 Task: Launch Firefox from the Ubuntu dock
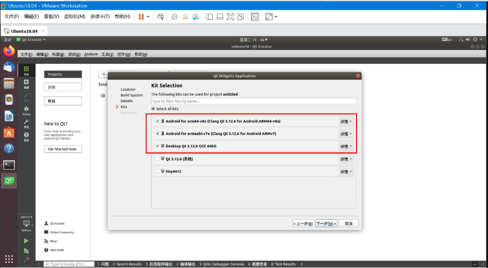click(9, 51)
